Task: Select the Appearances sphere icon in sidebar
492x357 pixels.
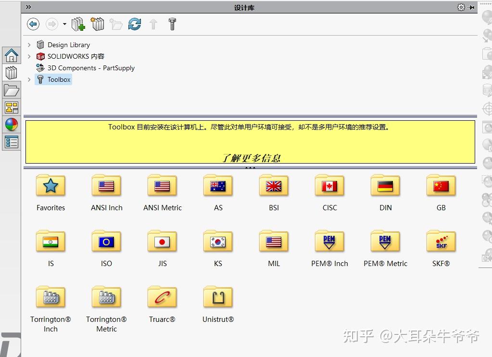Action: (x=11, y=125)
